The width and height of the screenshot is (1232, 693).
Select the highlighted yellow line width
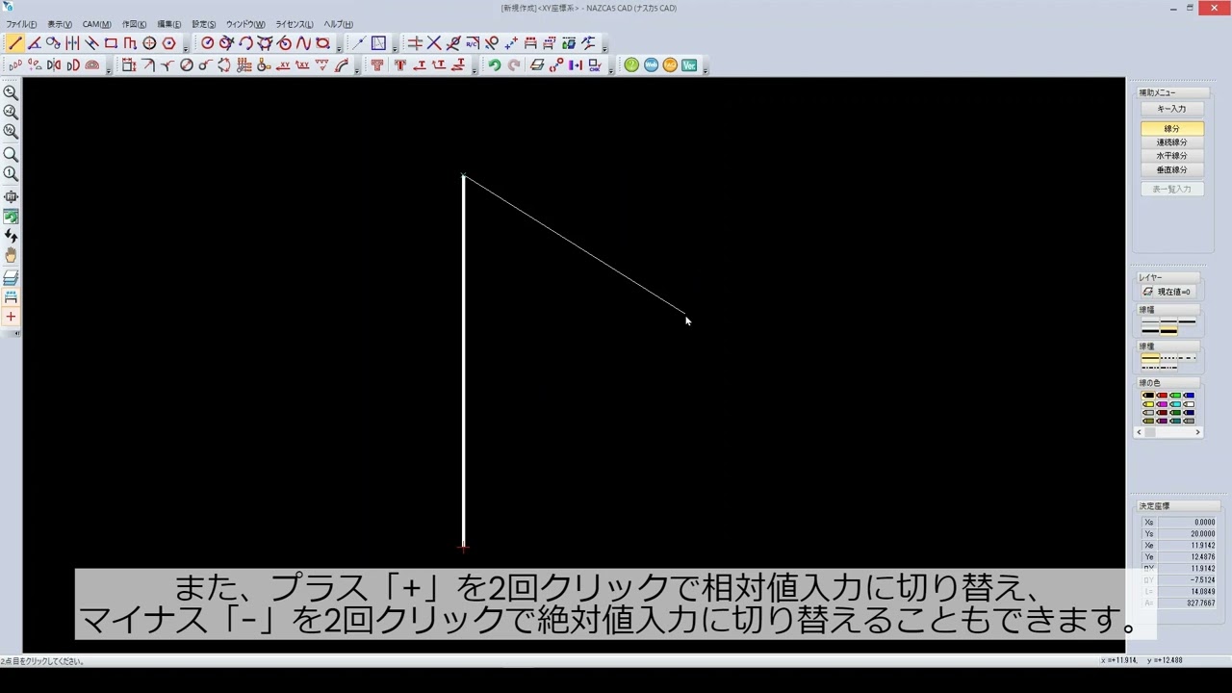[1168, 330]
